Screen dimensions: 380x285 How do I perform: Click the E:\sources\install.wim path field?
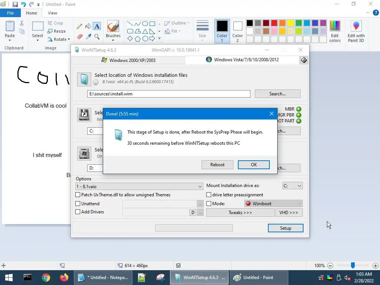point(169,94)
